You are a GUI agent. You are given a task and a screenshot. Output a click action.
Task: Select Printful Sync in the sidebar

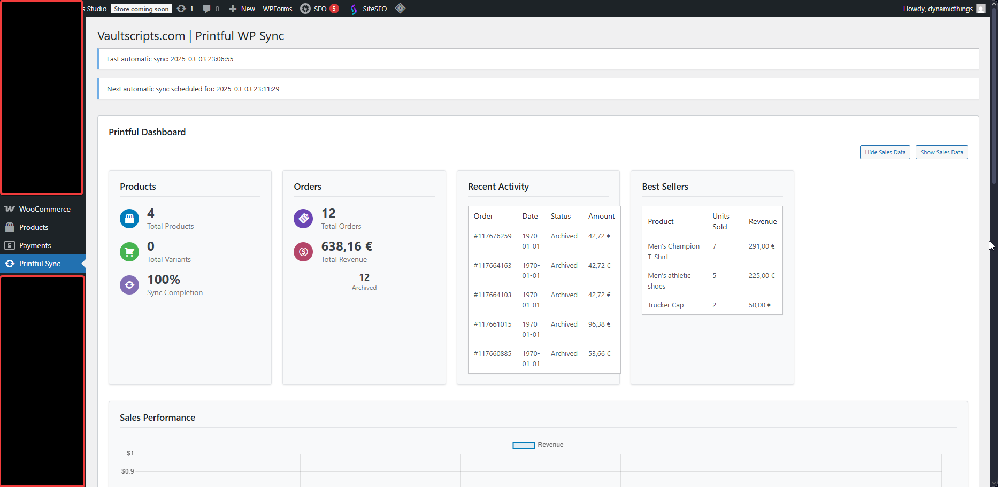[40, 264]
